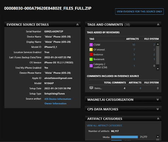Collapse the Artifact Categories panel
The image size is (168, 142).
(x=158, y=119)
